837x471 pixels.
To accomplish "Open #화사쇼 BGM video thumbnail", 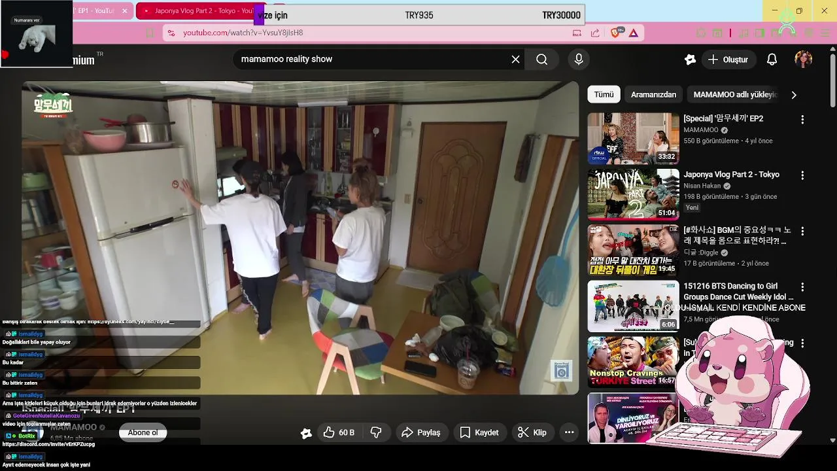I will click(633, 250).
